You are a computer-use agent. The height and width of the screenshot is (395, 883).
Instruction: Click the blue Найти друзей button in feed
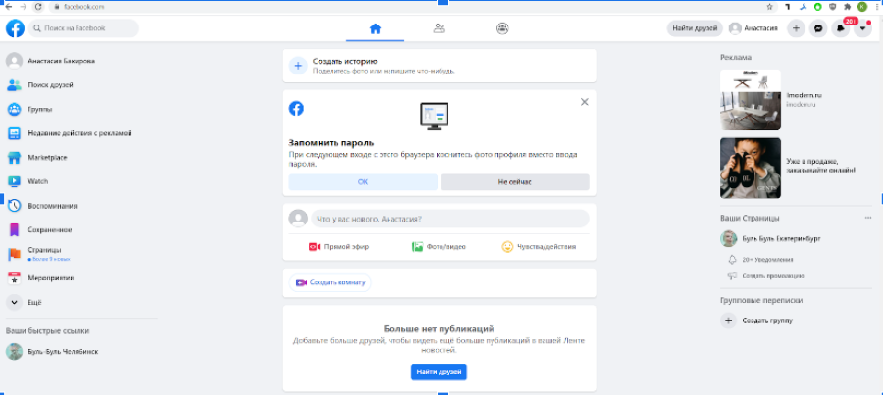tap(439, 371)
